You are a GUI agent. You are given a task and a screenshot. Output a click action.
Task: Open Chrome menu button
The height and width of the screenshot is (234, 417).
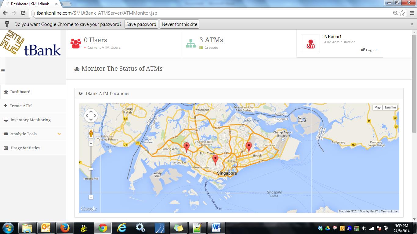412,13
